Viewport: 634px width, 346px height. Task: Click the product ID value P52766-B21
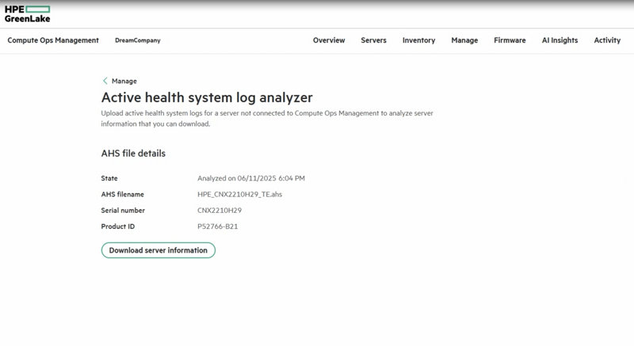(x=217, y=226)
